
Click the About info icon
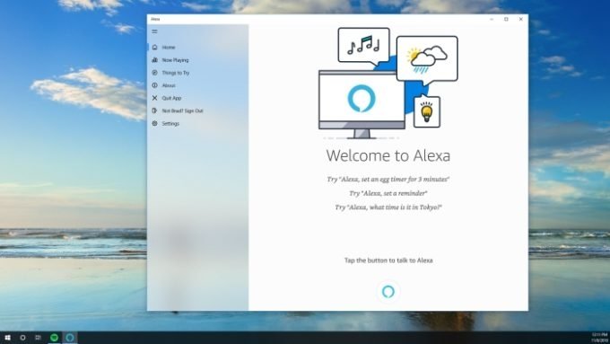coord(155,85)
